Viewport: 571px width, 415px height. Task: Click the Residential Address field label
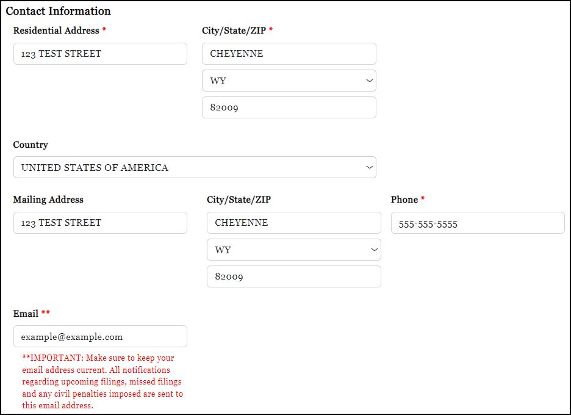click(x=56, y=31)
